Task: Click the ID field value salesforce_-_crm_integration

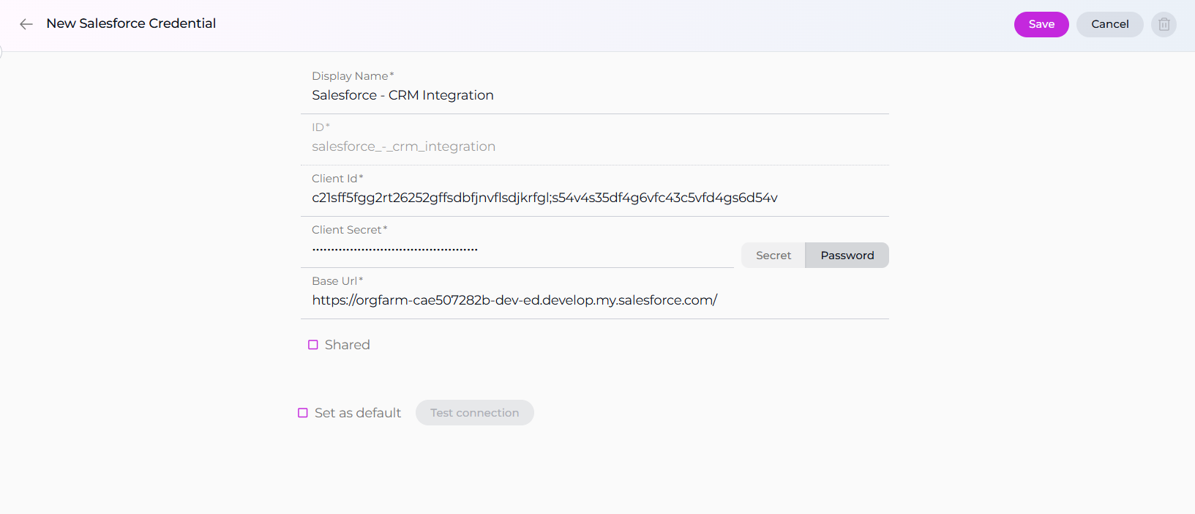Action: tap(403, 146)
